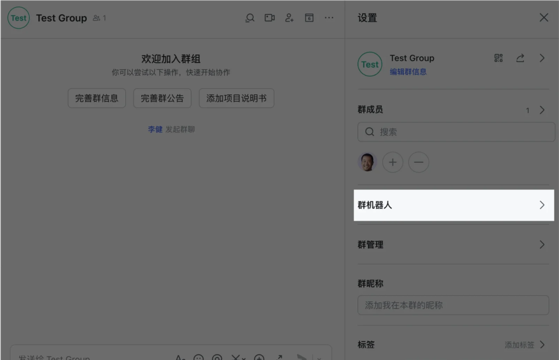This screenshot has height=360, width=559.
Task: Close the 设置 panel
Action: 544,17
